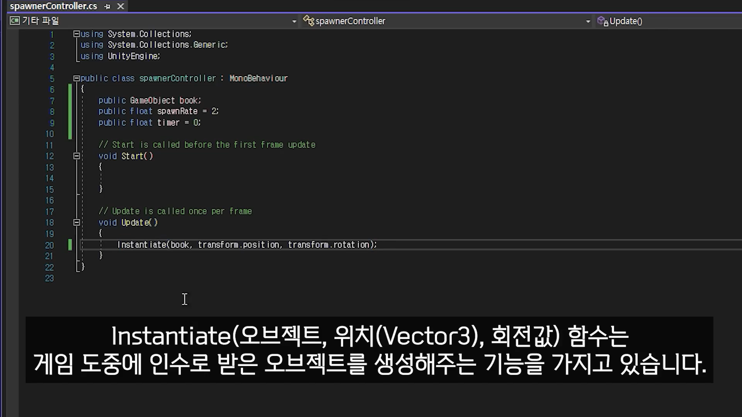Image resolution: width=742 pixels, height=417 pixels.
Task: Open the spawnerController type dropdown arrow
Action: (x=588, y=22)
